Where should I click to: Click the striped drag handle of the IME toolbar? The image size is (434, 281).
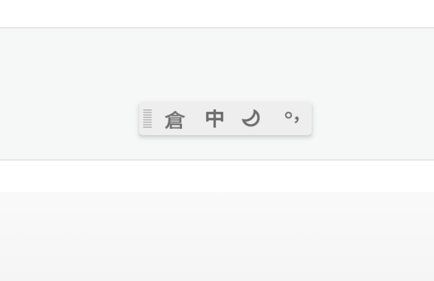point(148,119)
